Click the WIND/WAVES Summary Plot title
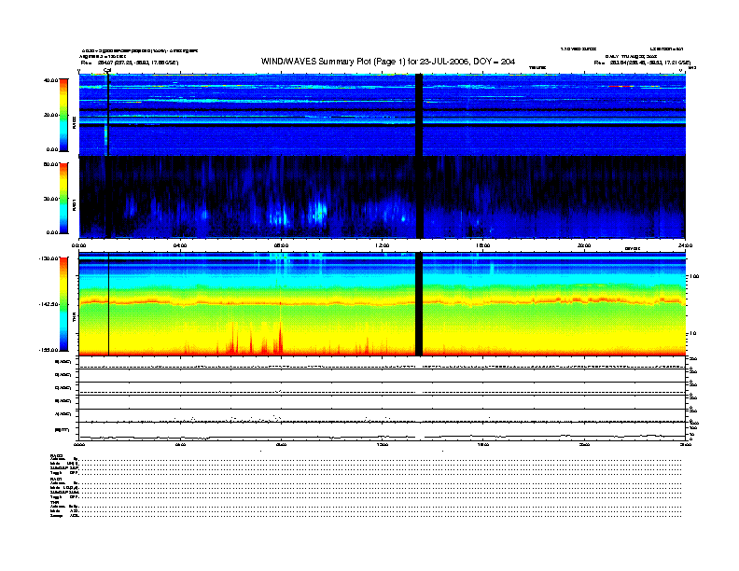This screenshot has height=571, width=739. [x=388, y=62]
